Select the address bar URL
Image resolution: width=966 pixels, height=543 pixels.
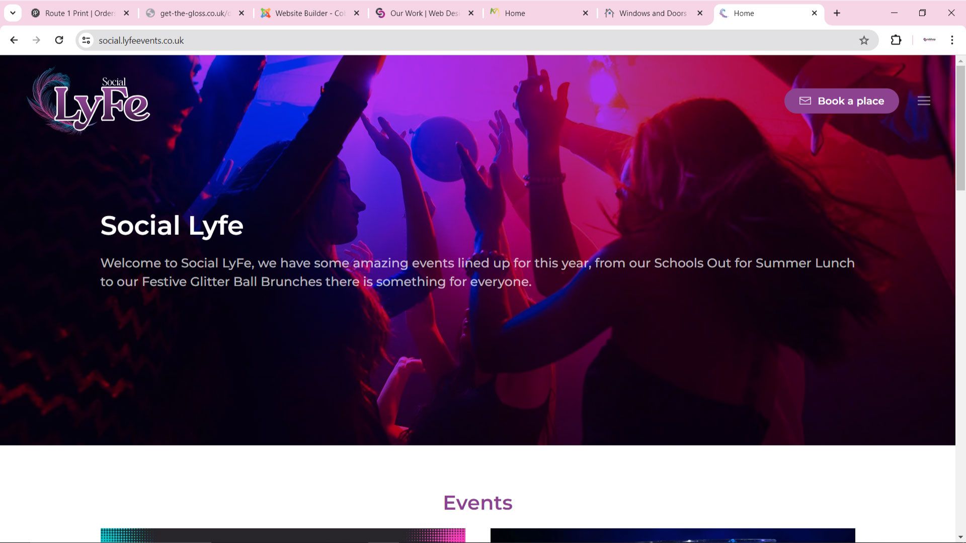pyautogui.click(x=142, y=40)
